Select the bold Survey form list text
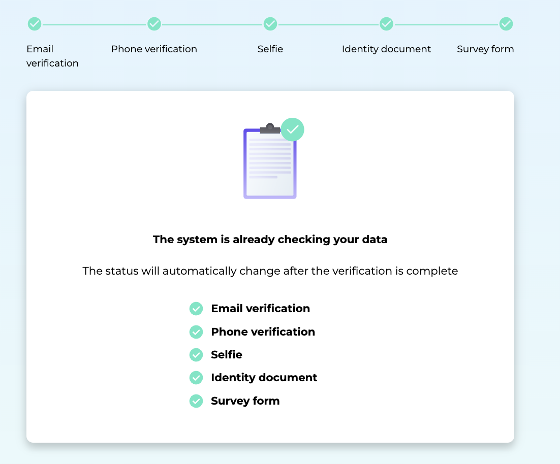 click(x=245, y=401)
